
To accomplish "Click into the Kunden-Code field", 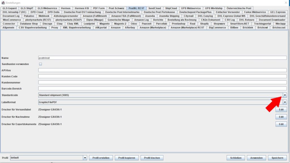I will click(x=162, y=76).
